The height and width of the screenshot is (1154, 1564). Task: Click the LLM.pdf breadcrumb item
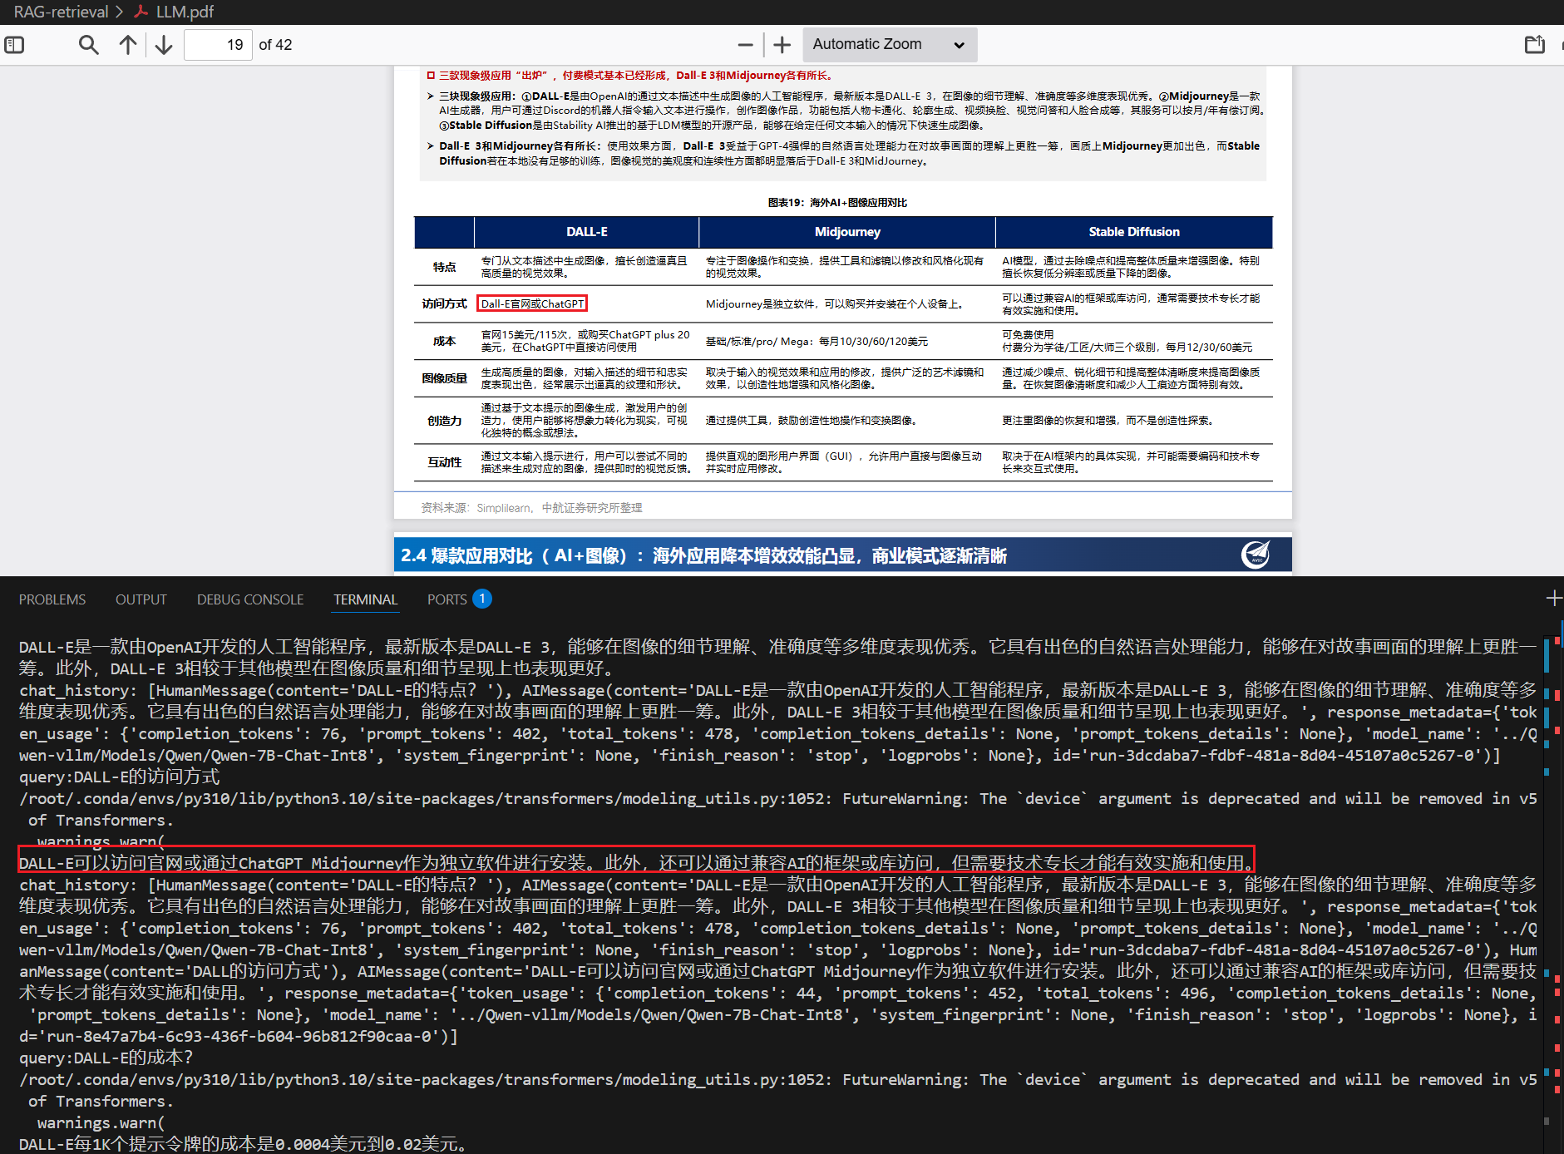click(x=185, y=12)
